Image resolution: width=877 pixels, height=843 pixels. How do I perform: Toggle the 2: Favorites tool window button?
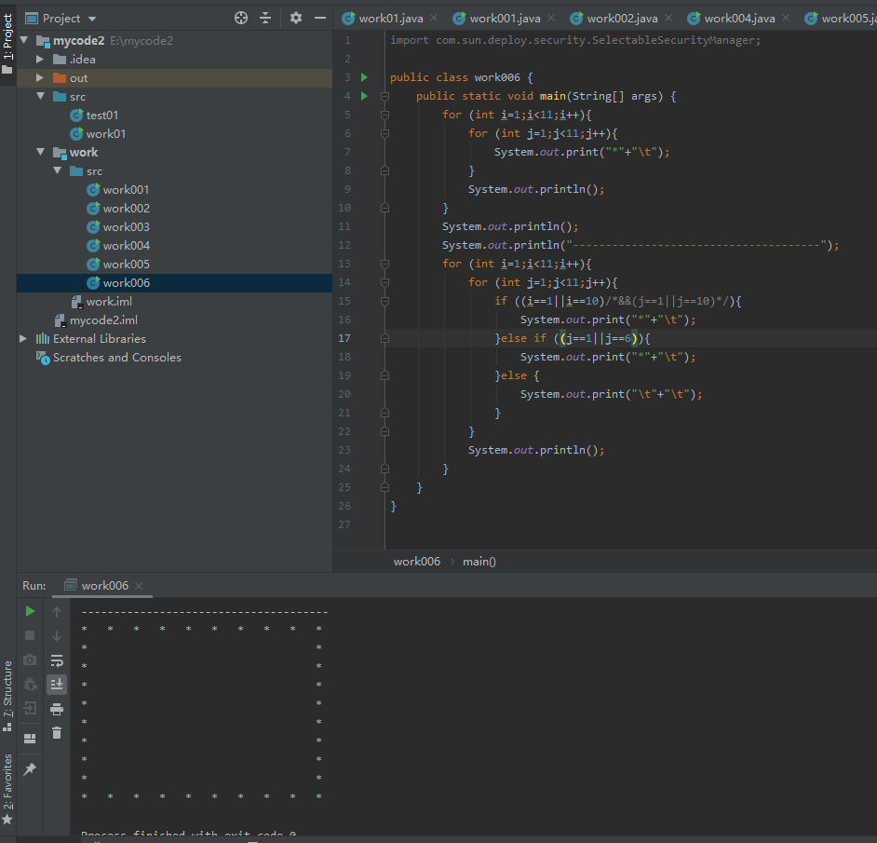(7, 789)
